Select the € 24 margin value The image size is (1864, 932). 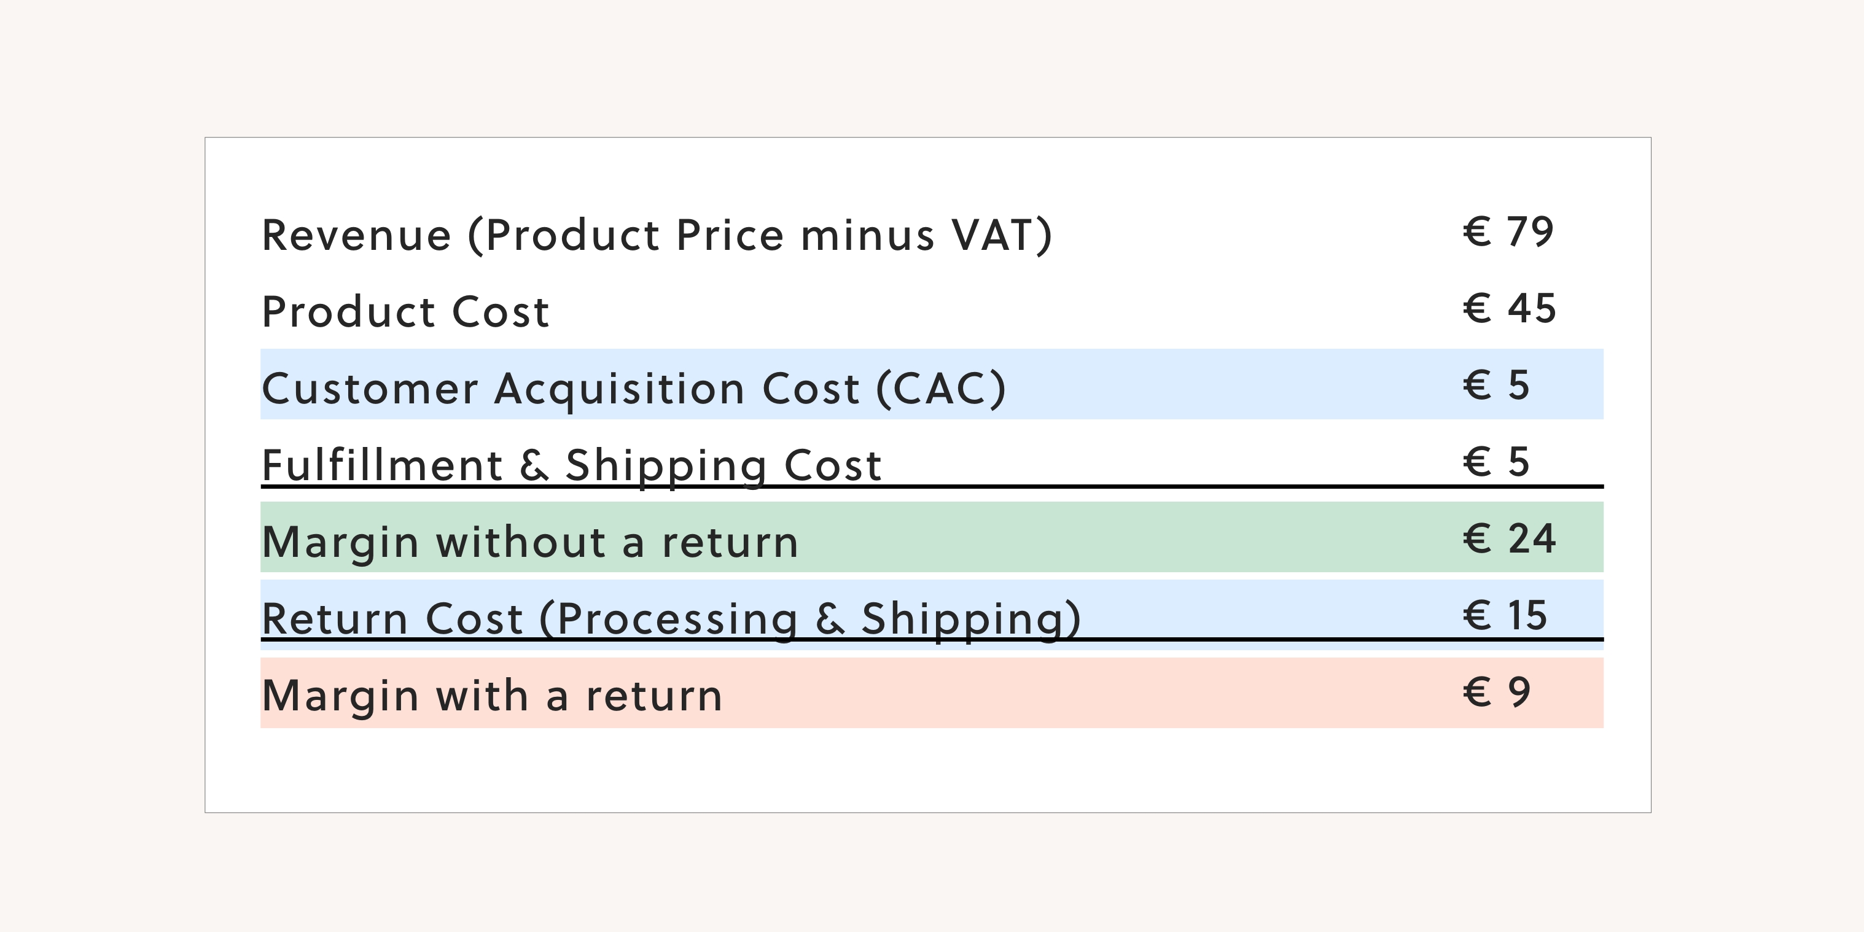[x=1510, y=539]
